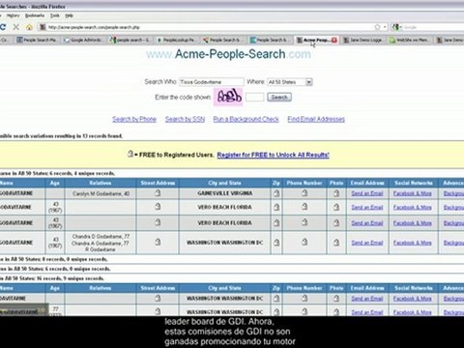Click the Acme-People-Search.com site logo

pyautogui.click(x=228, y=54)
